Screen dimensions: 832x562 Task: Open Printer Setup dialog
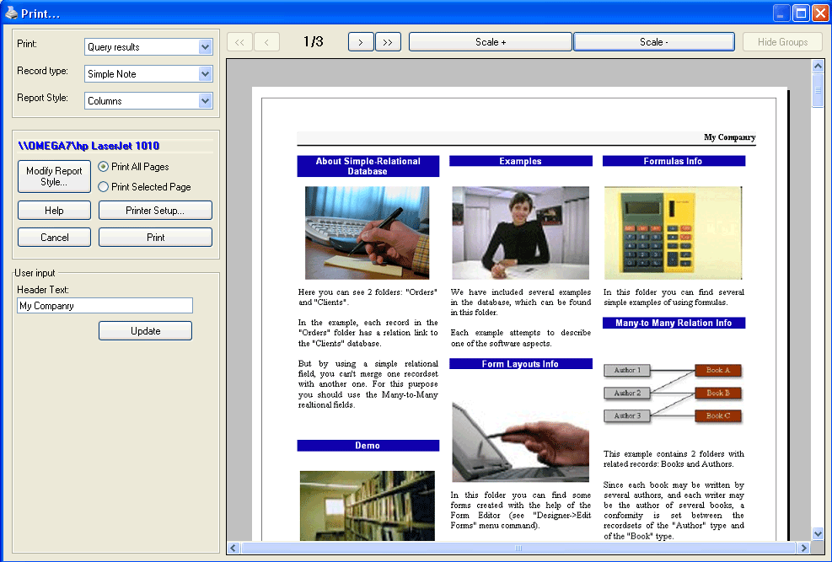155,211
